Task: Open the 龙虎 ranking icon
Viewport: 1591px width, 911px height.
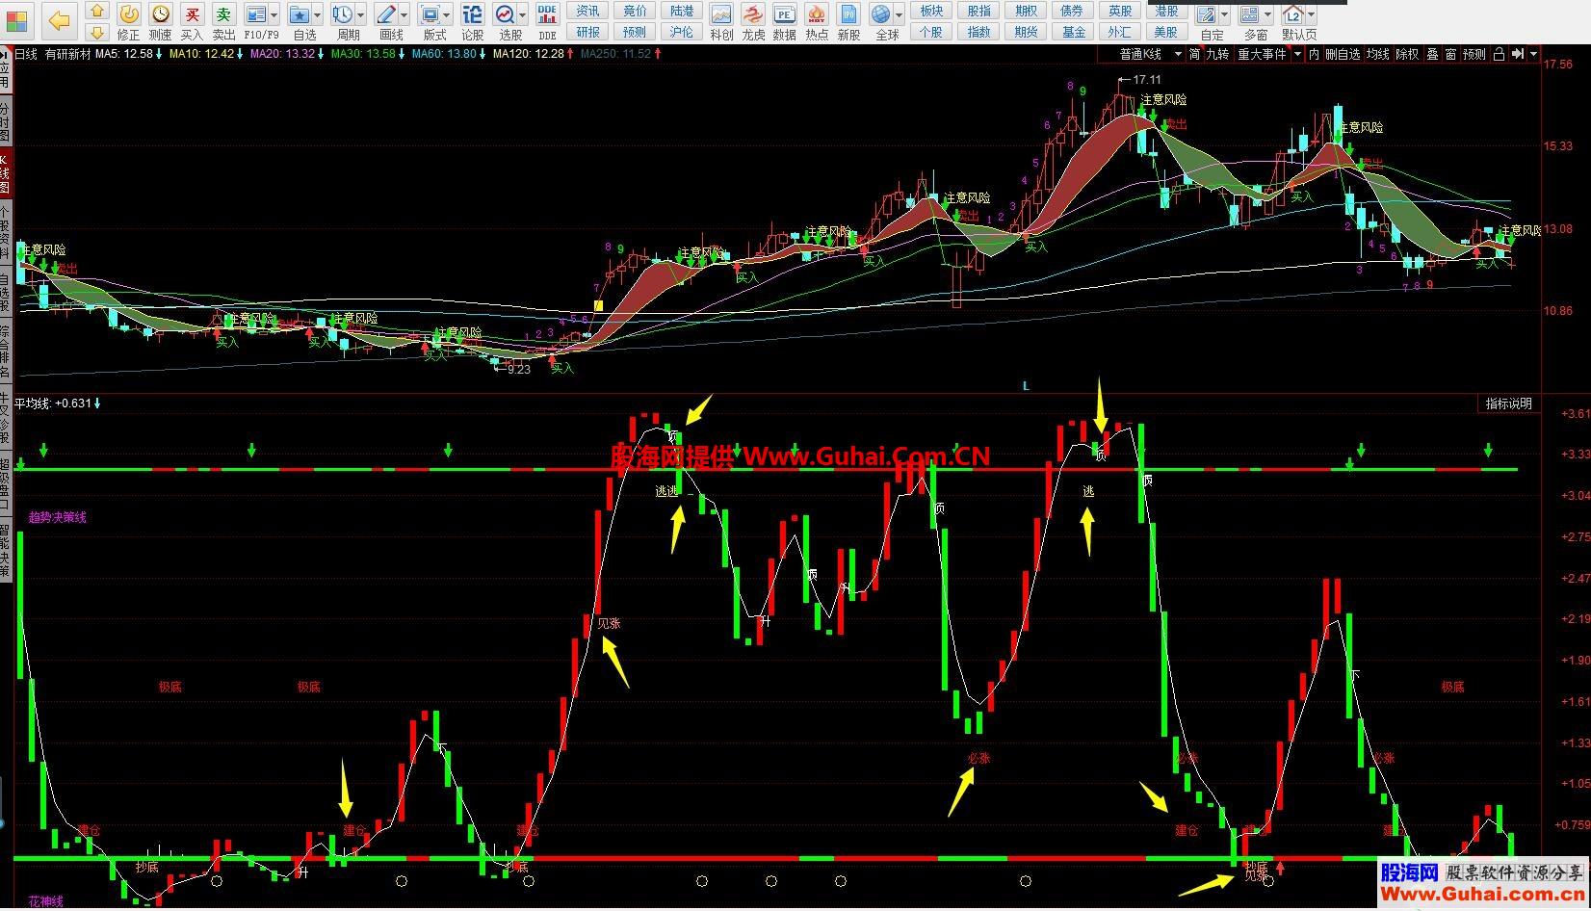Action: (753, 21)
